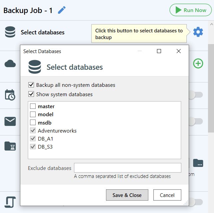Screen dimensions: 214x213
Task: Open database selection via gear icon
Action: point(198,32)
